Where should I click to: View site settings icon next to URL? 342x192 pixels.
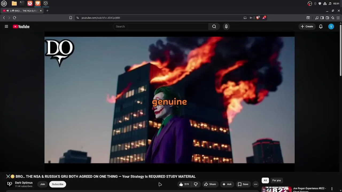pos(77,18)
